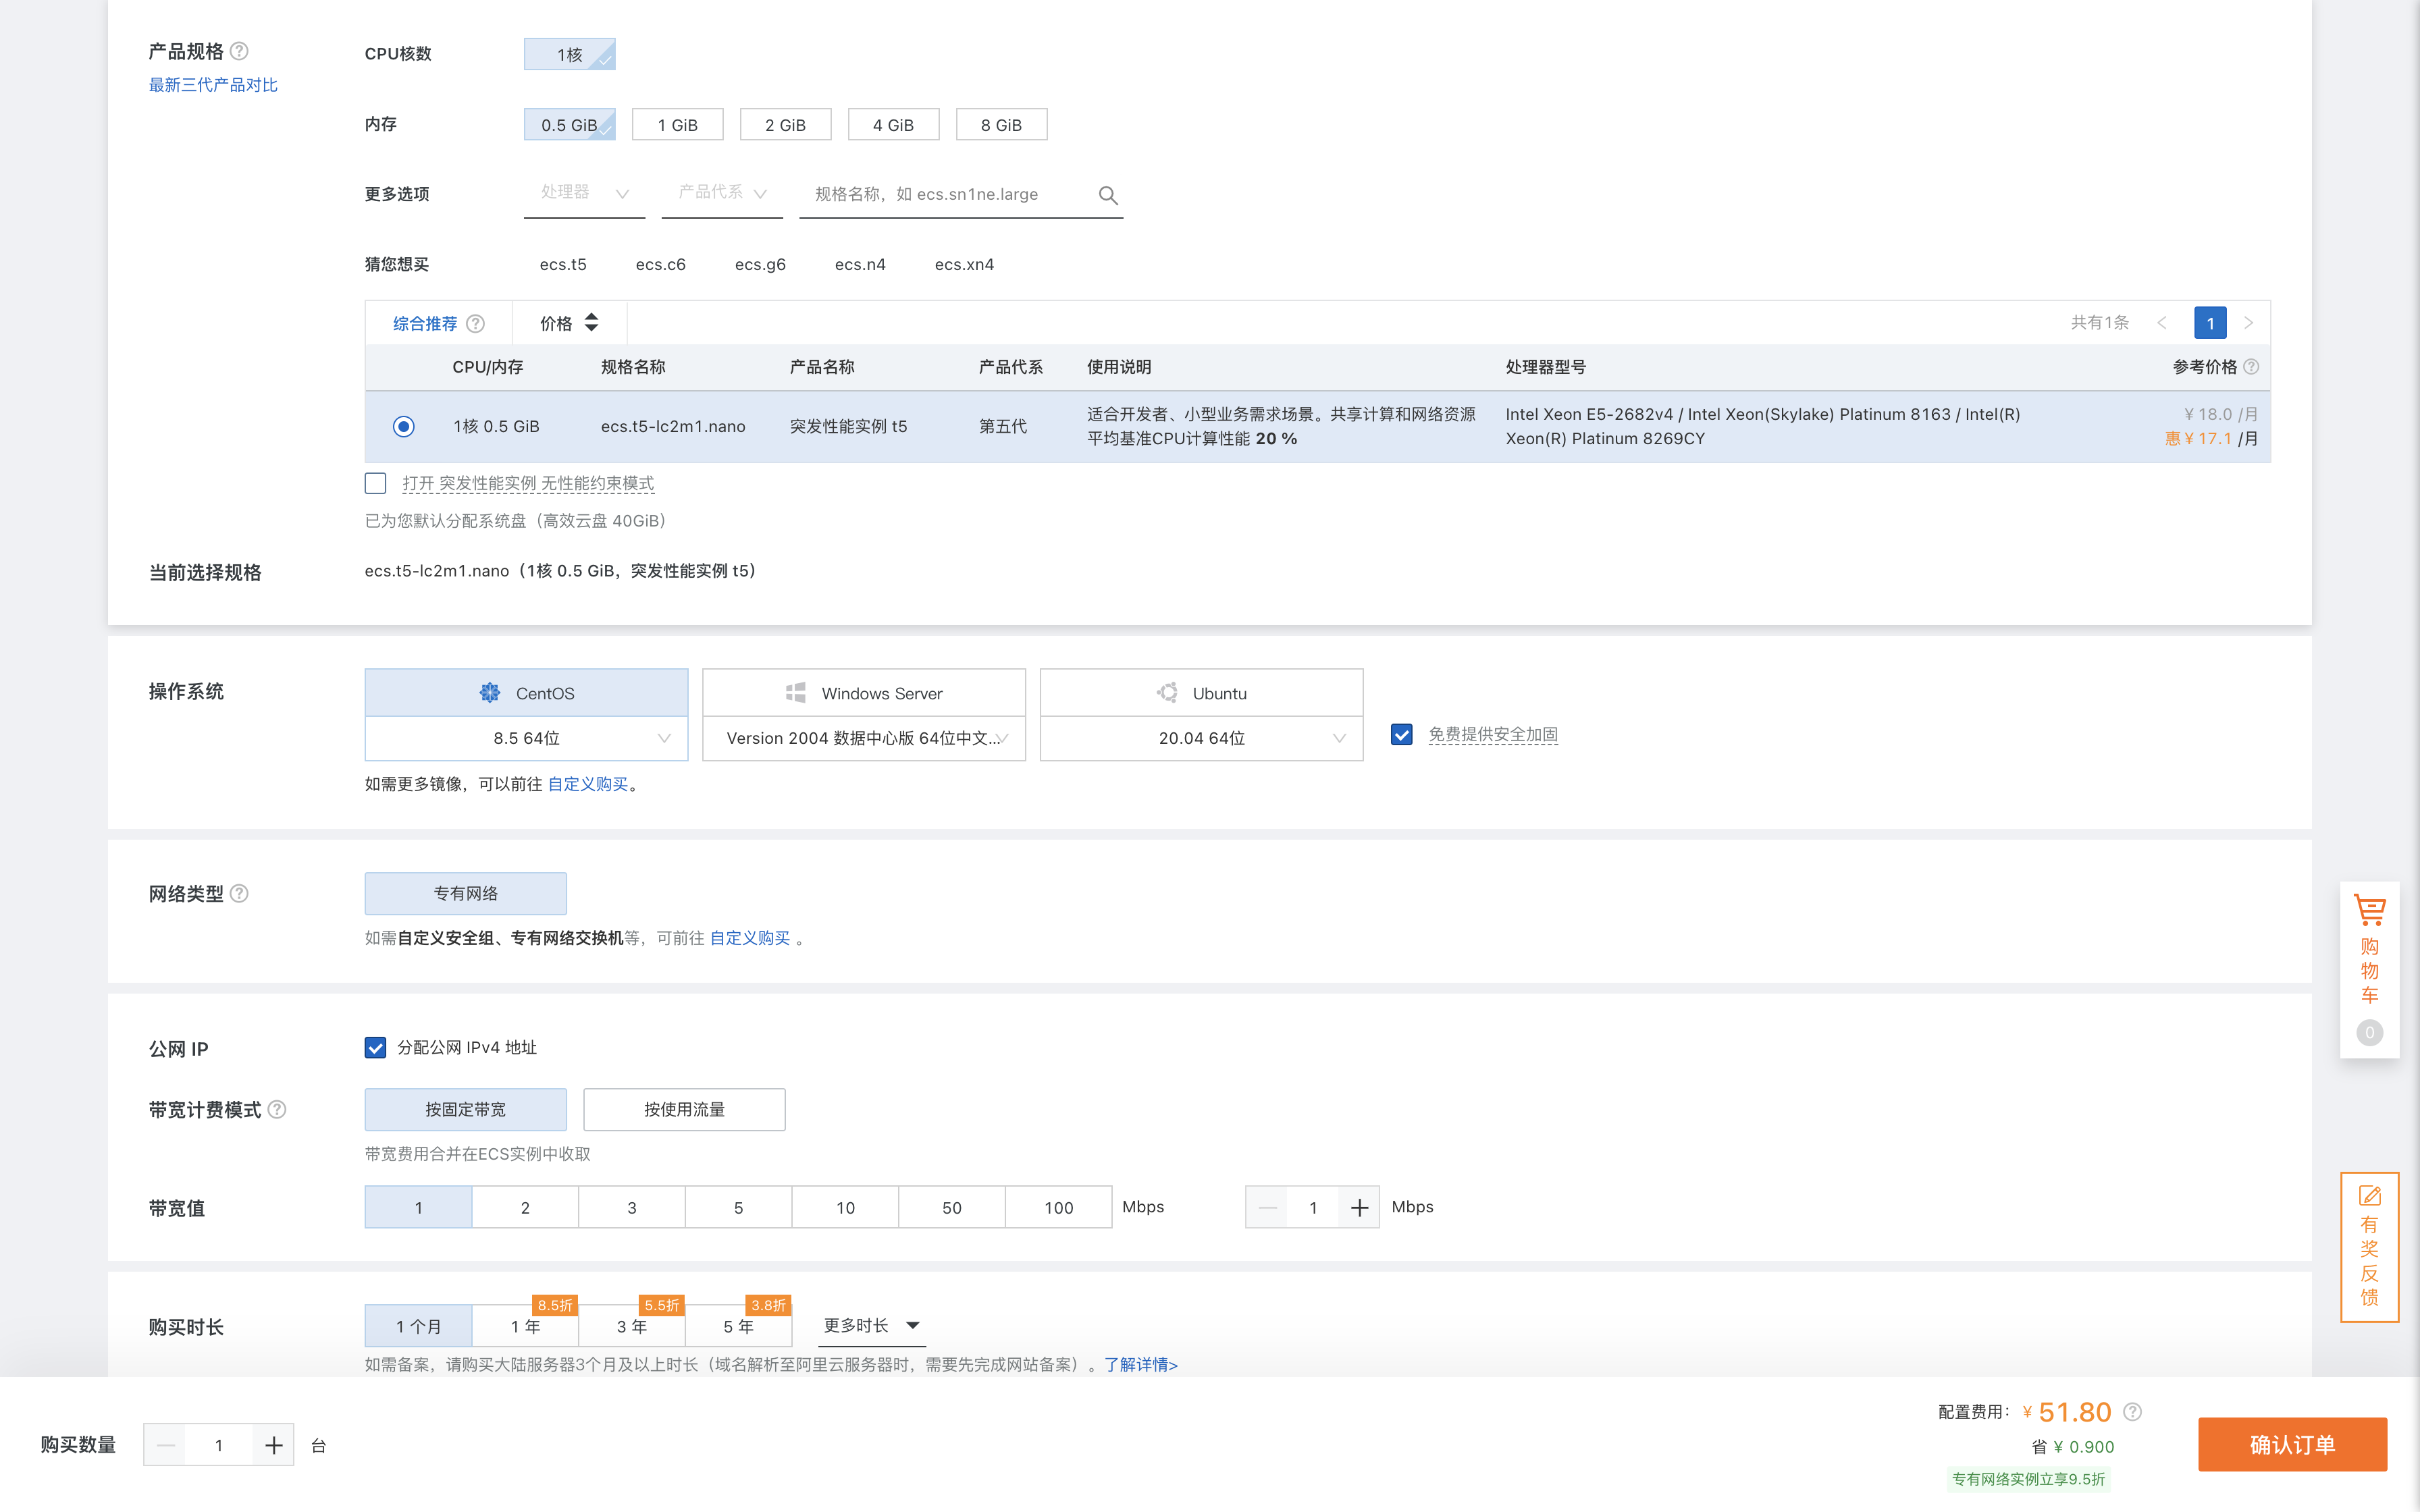The height and width of the screenshot is (1512, 2420).
Task: Select 0.5 GiB memory option
Action: pos(570,125)
